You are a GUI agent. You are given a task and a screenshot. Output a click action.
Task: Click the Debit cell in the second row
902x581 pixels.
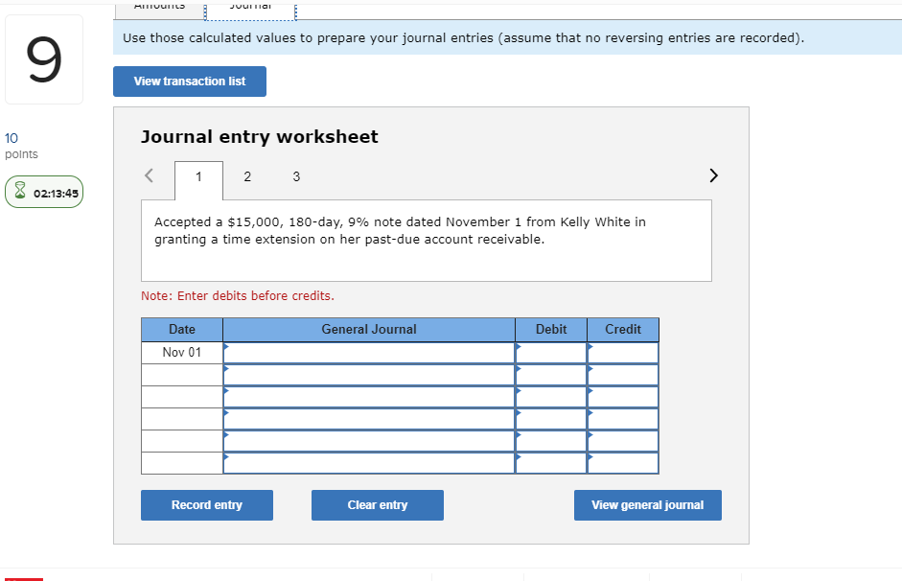551,375
